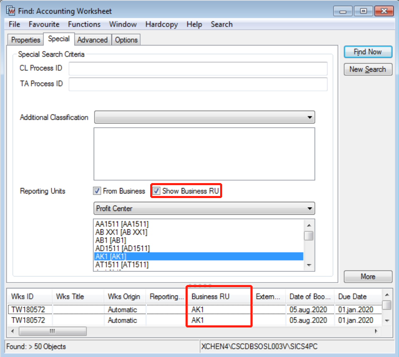
Task: Click the TA Process ID input field
Action: tap(198, 84)
